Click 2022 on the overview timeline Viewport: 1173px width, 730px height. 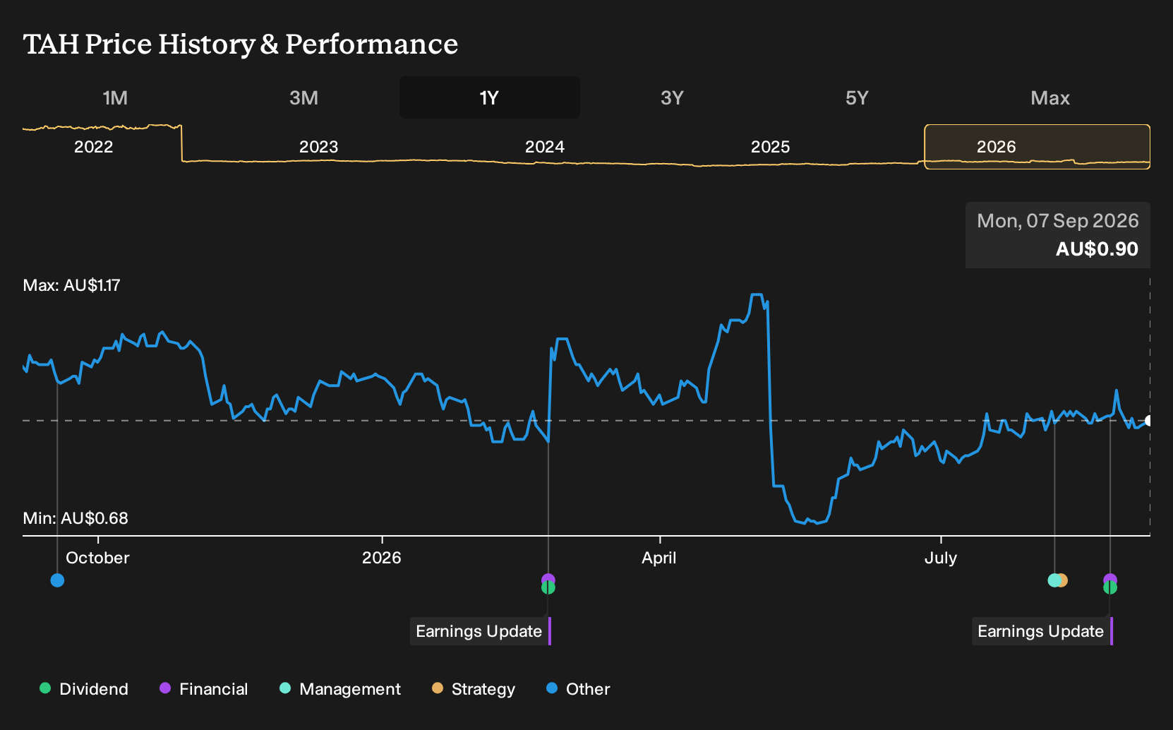[x=94, y=147]
